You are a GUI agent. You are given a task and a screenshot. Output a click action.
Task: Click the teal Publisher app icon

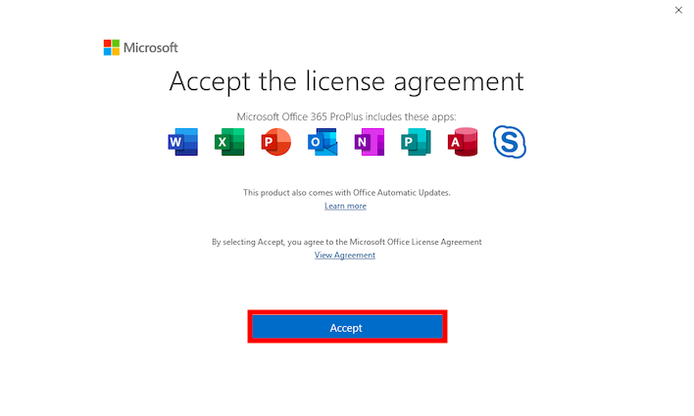(x=416, y=142)
